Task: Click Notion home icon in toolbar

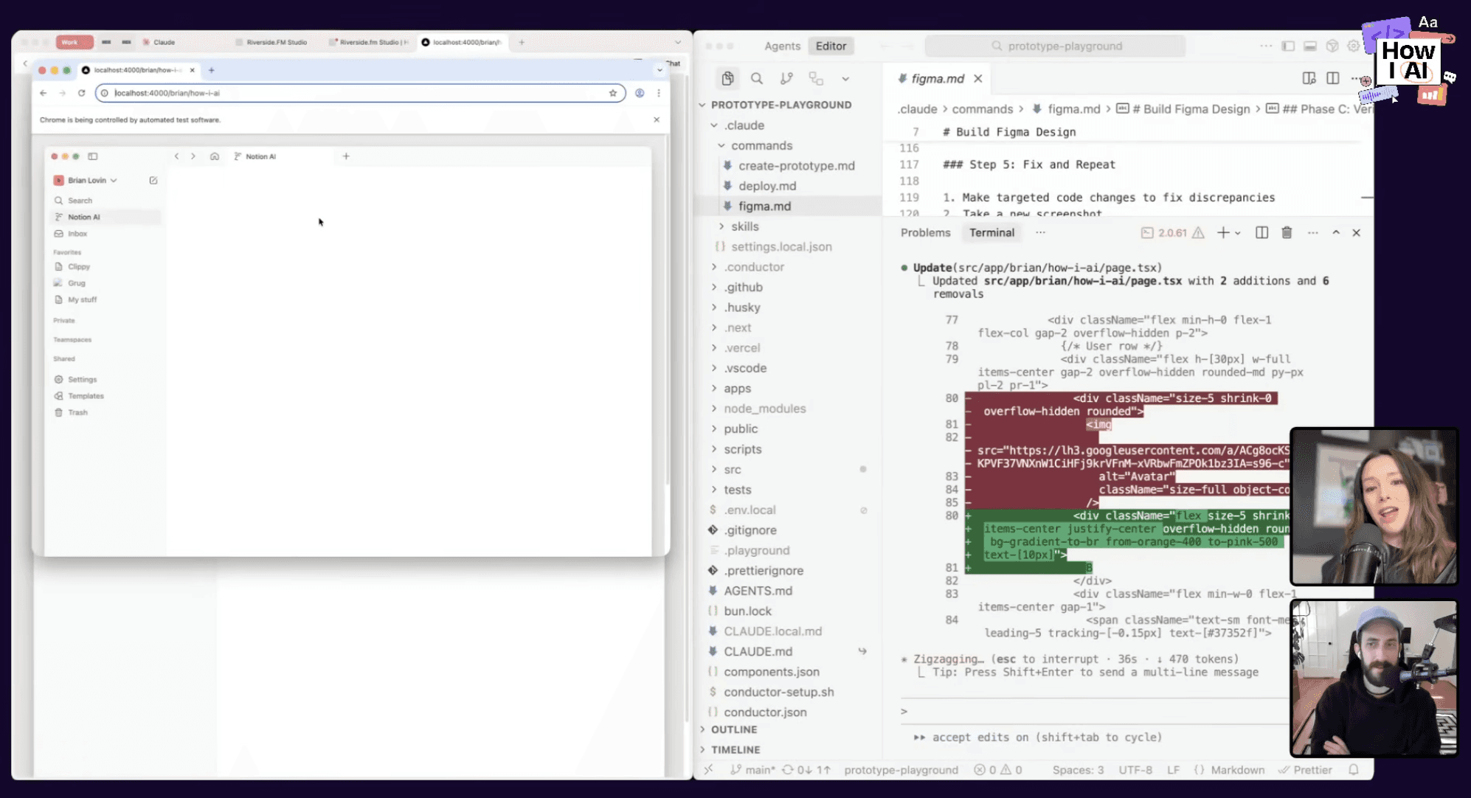Action: tap(214, 156)
